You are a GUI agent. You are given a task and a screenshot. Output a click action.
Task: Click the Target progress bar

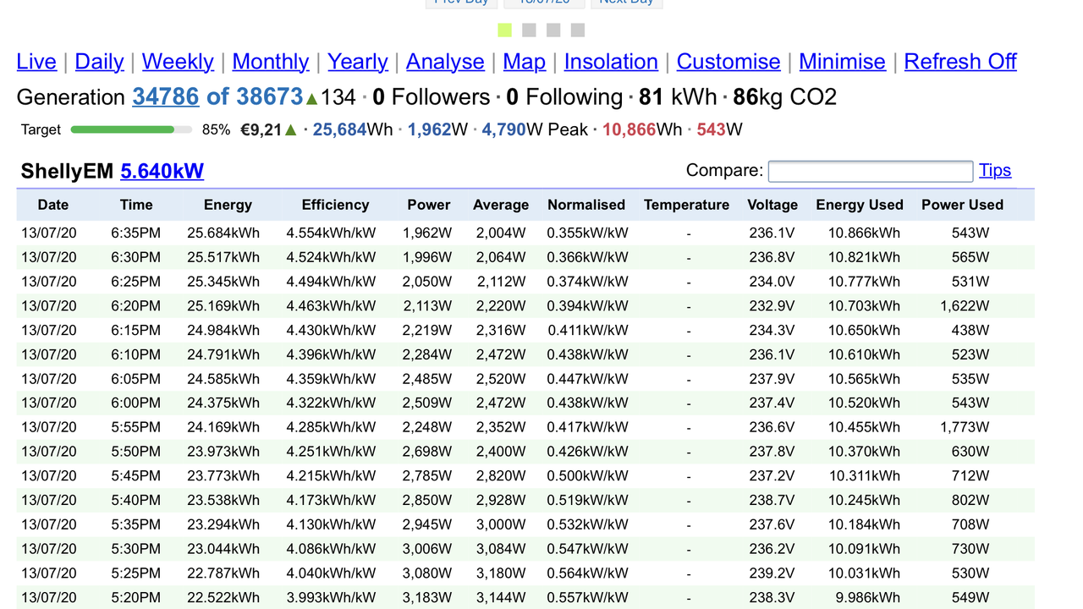pos(131,129)
